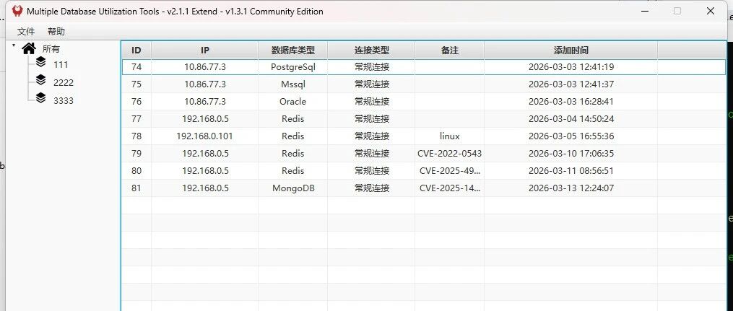Click the layers icon beside group 3333

pyautogui.click(x=41, y=98)
